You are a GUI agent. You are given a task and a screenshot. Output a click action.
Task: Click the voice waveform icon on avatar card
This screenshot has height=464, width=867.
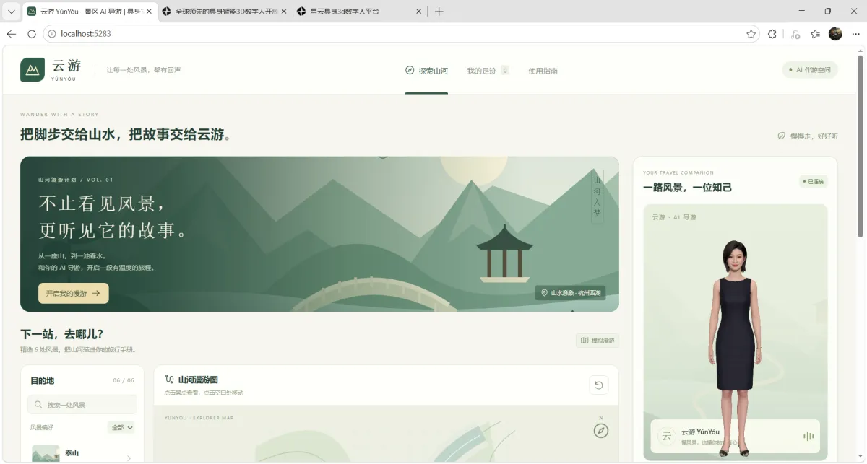click(808, 436)
